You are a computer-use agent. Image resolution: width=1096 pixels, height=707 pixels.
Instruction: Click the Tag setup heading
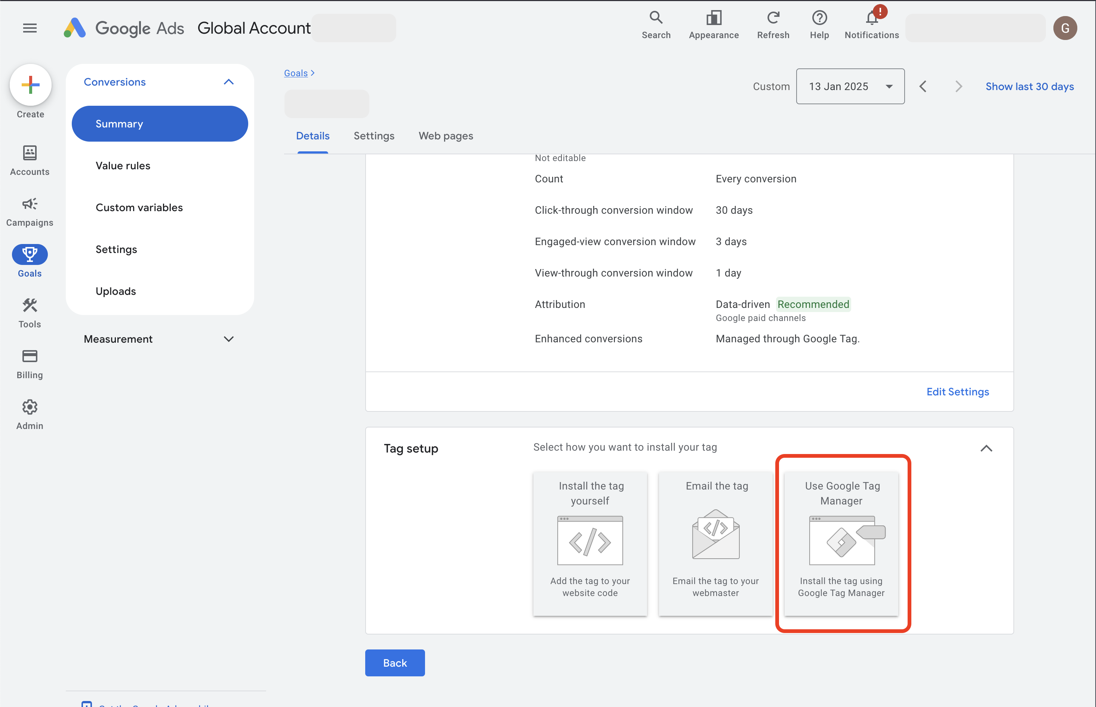411,448
